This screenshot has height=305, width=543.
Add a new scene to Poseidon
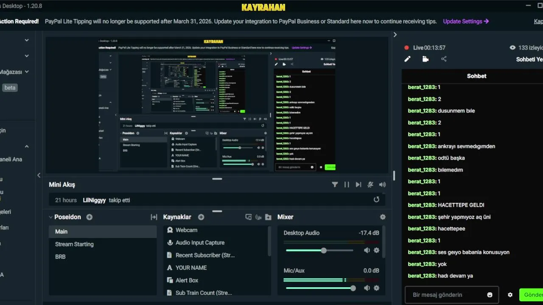click(90, 217)
